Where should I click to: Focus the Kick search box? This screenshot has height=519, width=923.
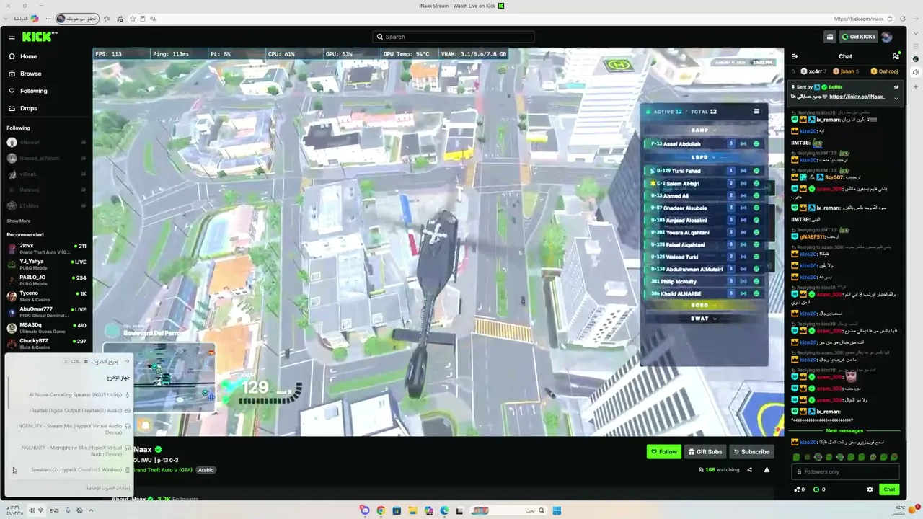[454, 37]
